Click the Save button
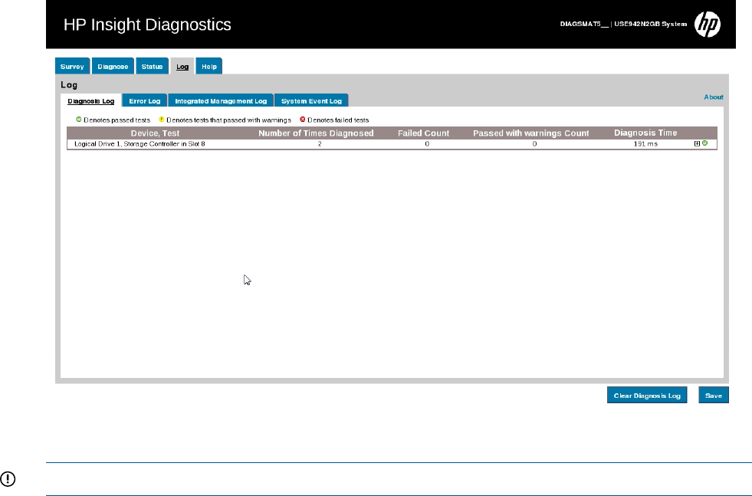Viewport: 752px width, 496px height. coord(713,396)
